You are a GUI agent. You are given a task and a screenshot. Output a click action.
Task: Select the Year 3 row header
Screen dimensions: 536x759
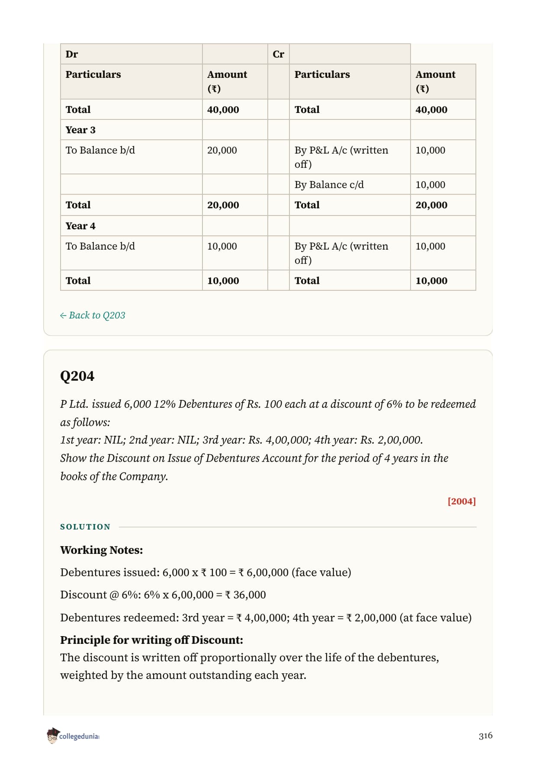(x=80, y=130)
